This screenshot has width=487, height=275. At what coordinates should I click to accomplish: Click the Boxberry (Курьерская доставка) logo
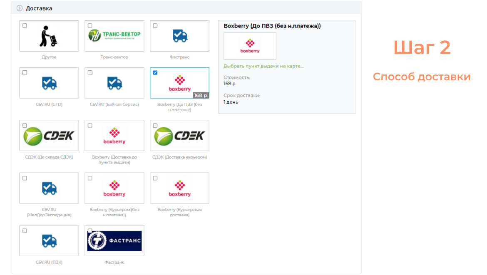179,189
